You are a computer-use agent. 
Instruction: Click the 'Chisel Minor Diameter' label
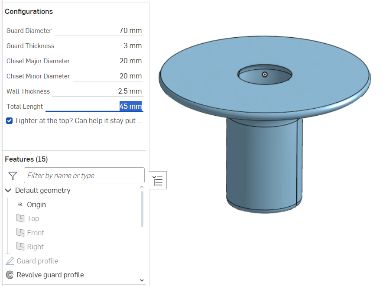point(38,76)
